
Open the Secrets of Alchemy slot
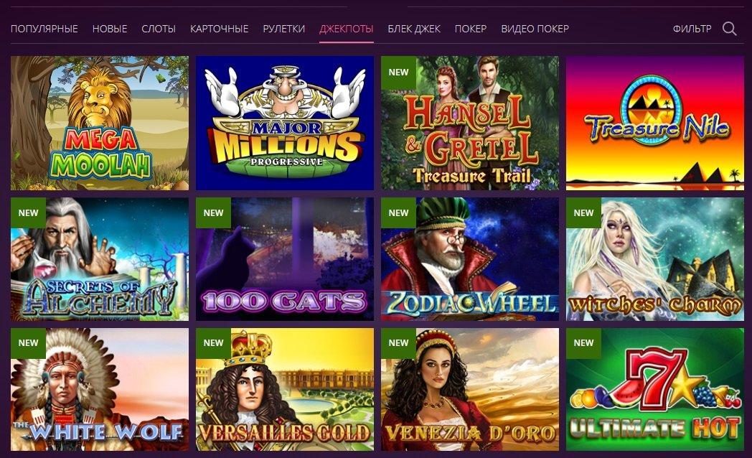click(100, 259)
